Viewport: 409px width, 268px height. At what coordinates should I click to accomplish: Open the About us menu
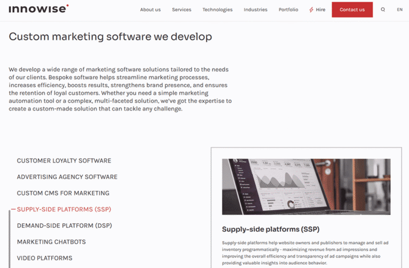tap(150, 10)
